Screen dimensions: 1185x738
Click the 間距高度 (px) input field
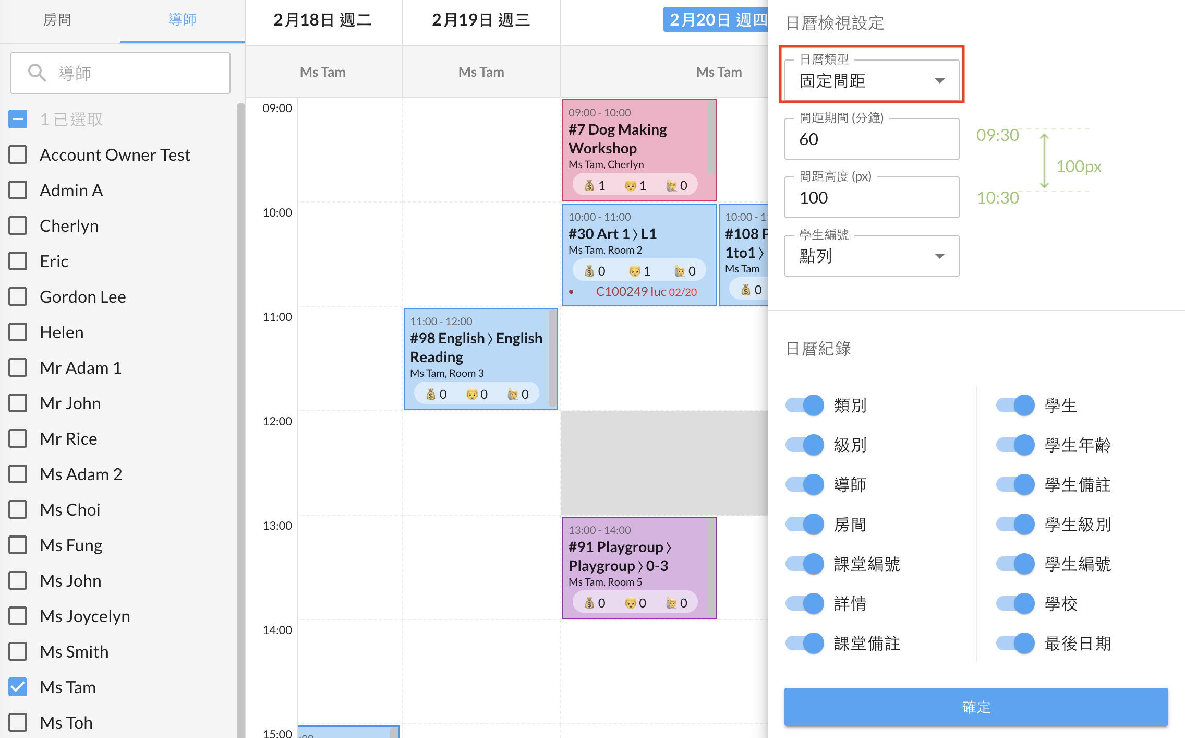(x=871, y=198)
